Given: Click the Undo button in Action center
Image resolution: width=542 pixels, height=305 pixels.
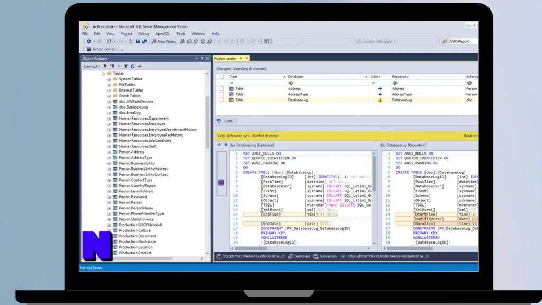Looking at the screenshot, I should [225, 121].
